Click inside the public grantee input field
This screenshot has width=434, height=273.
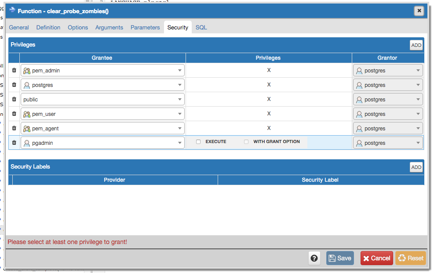tap(88, 99)
